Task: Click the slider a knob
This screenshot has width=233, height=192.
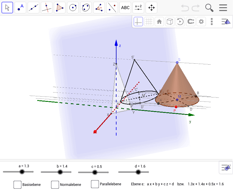Action: [22, 172]
